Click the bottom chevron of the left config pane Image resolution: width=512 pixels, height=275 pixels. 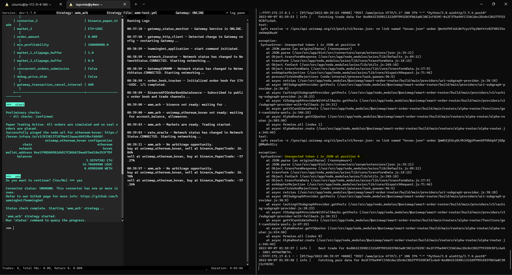(123, 220)
